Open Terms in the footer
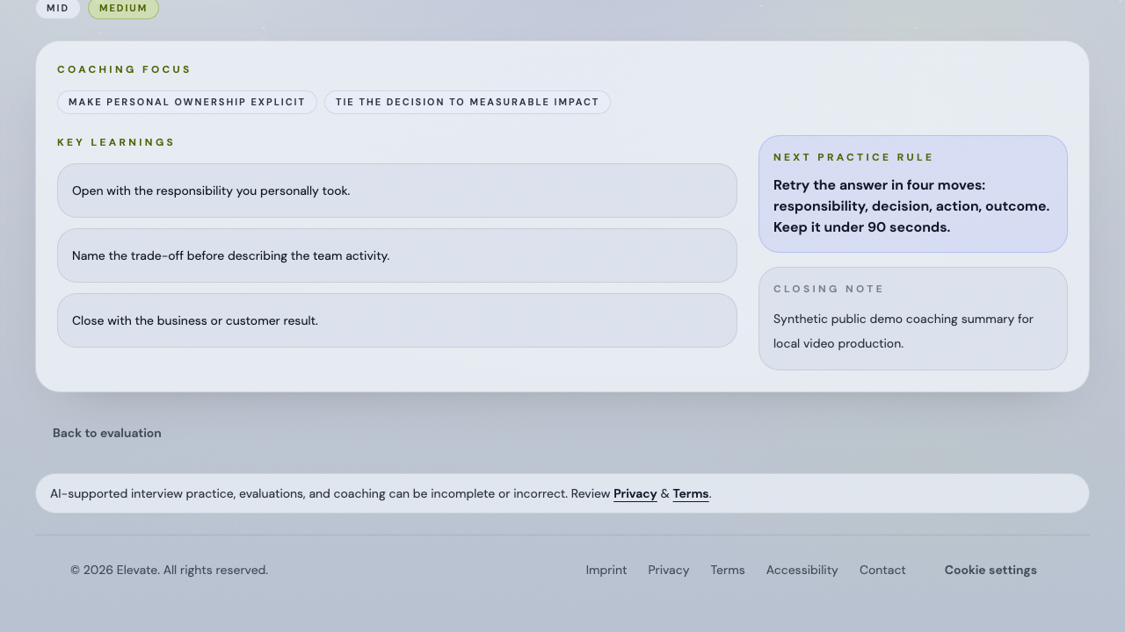This screenshot has height=632, width=1125. click(x=728, y=570)
